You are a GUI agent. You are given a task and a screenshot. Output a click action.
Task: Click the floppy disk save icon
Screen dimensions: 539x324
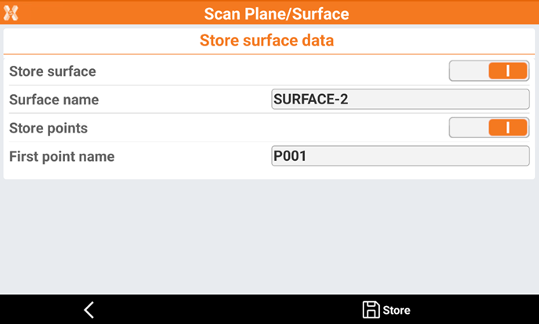pyautogui.click(x=371, y=310)
